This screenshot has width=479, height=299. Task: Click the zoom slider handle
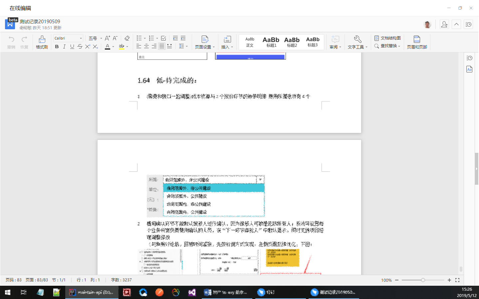pos(423,280)
